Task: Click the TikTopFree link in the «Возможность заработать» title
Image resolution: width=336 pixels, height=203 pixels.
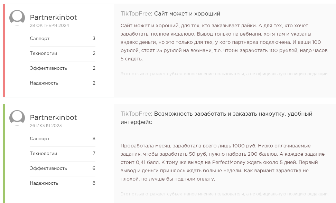Action: tap(136, 114)
